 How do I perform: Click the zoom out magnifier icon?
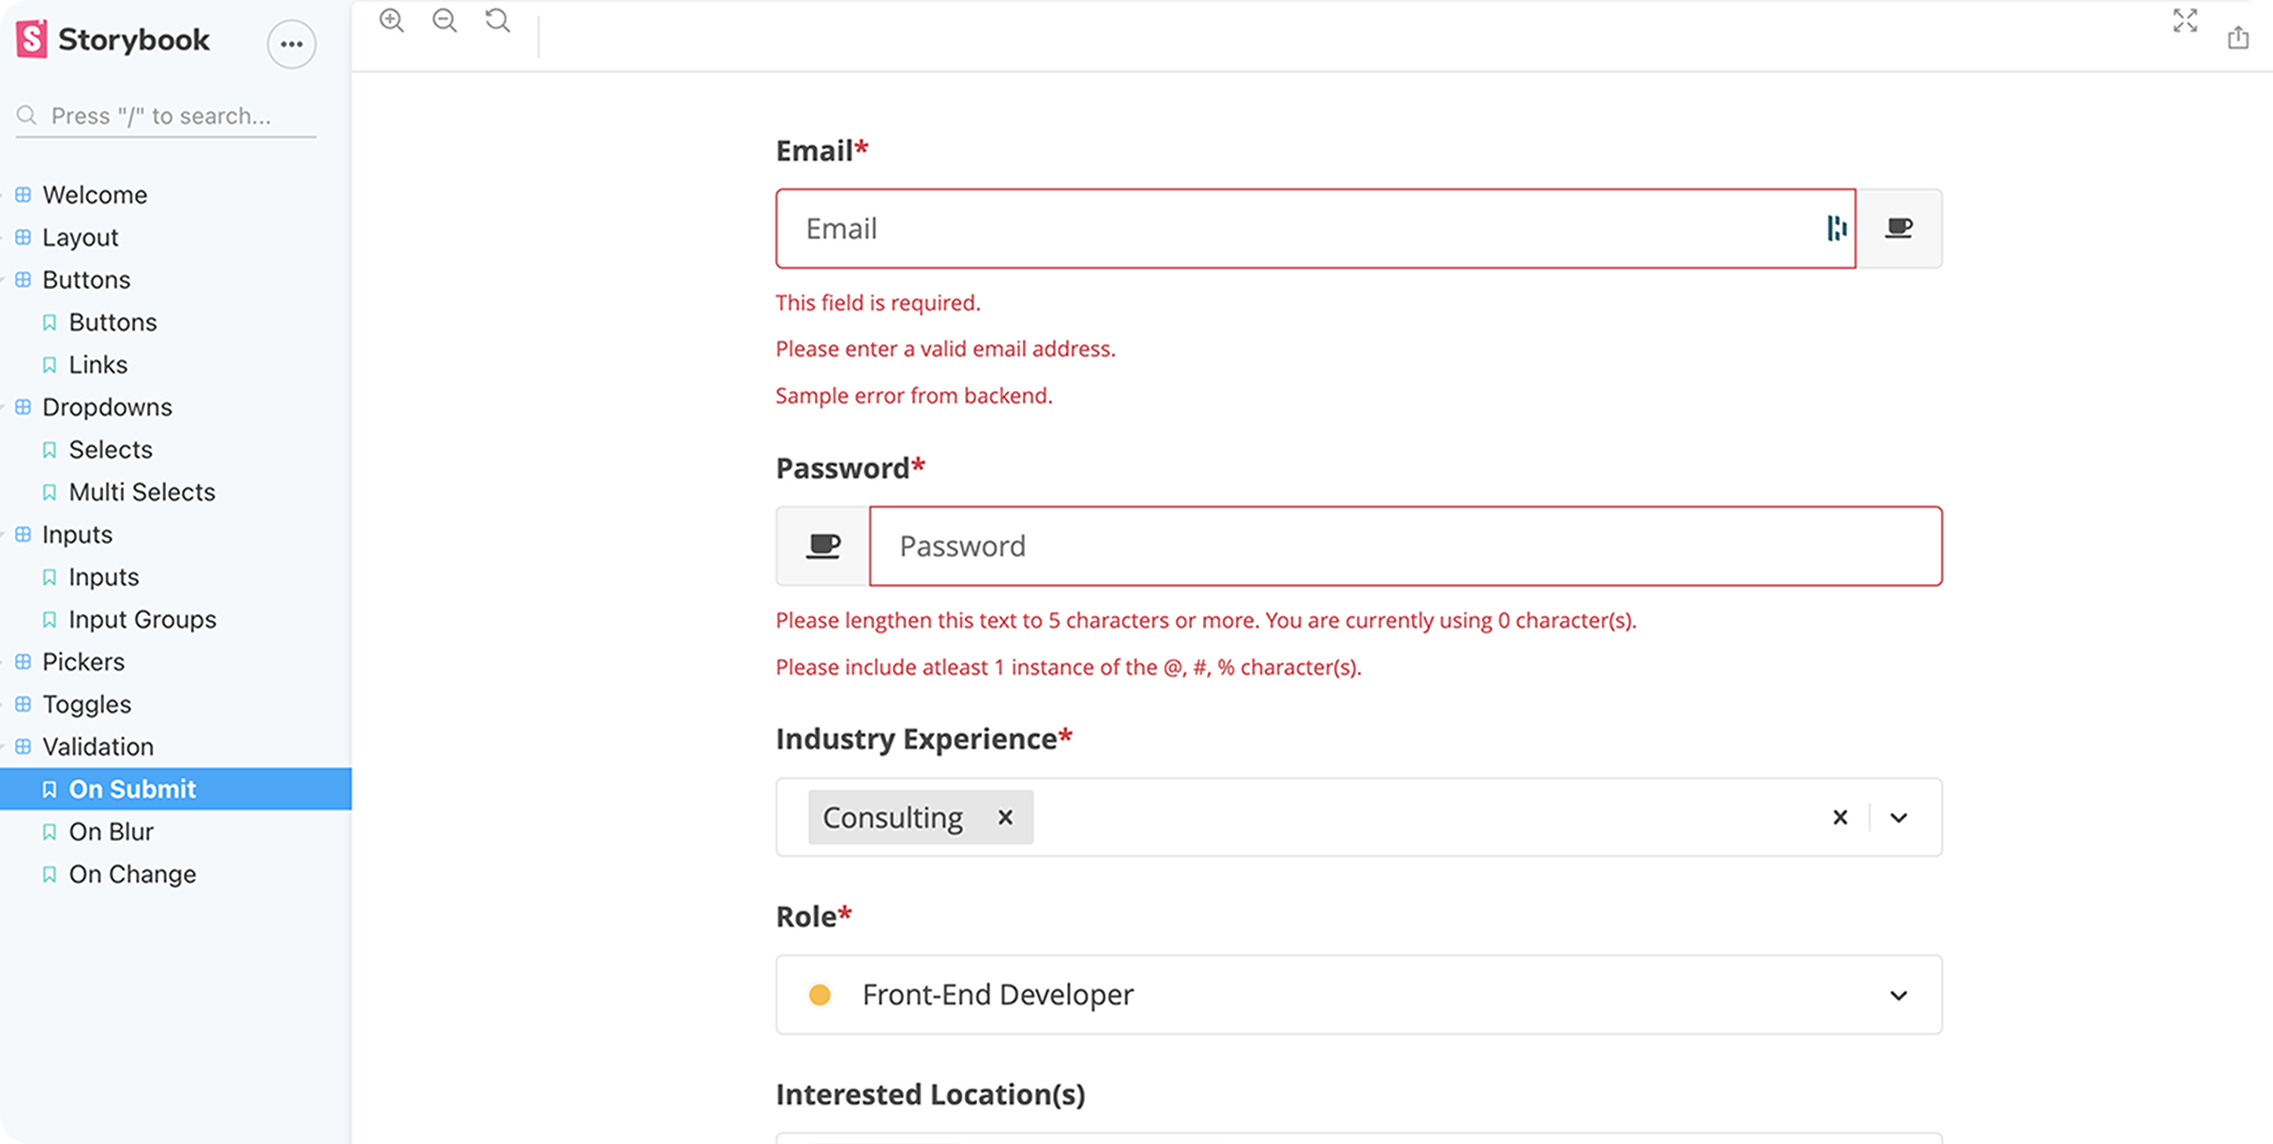(444, 21)
